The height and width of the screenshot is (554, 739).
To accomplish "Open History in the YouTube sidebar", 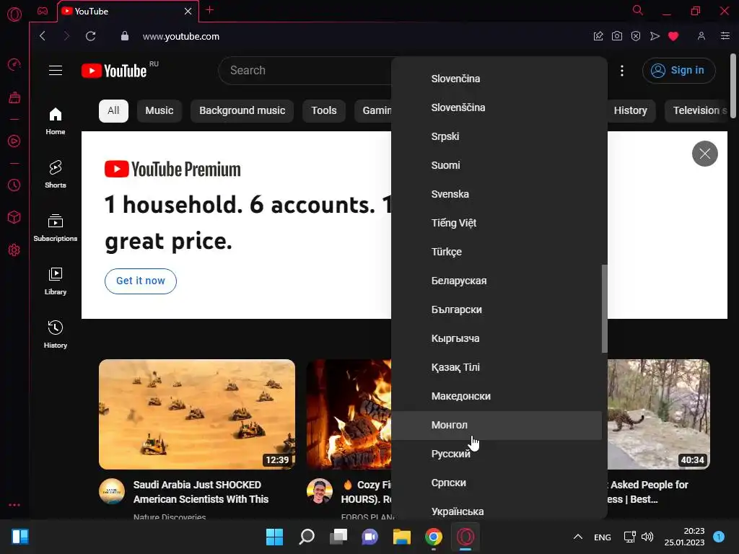I will tap(56, 335).
